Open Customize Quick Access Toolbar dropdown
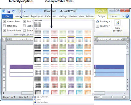Viewport: 131px width, 105px height. point(24,11)
